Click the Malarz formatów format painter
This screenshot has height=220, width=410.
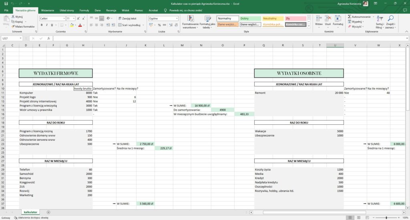(x=23, y=26)
